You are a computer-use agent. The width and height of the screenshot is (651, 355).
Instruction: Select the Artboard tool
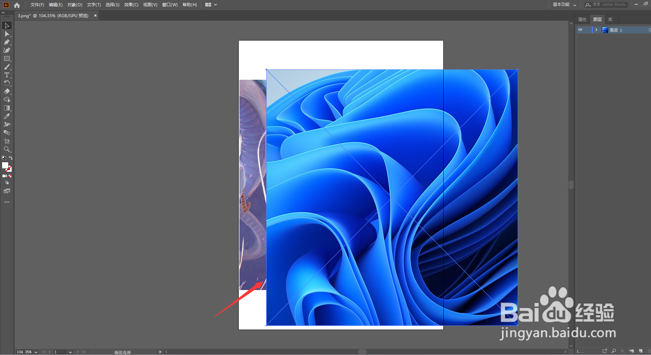[7, 141]
